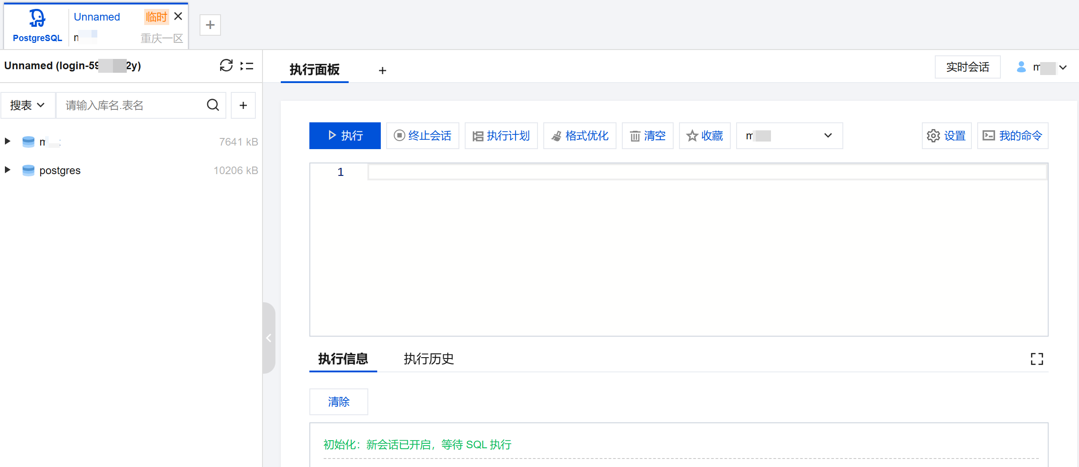
Task: Collapse the left sidebar with arrow handle
Action: [x=269, y=338]
